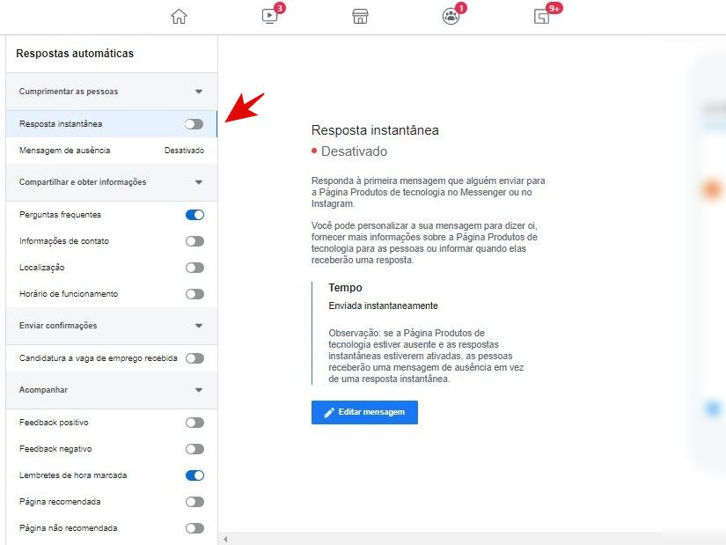The width and height of the screenshot is (726, 545).
Task: Click the Feedback negativo label
Action: (55, 449)
